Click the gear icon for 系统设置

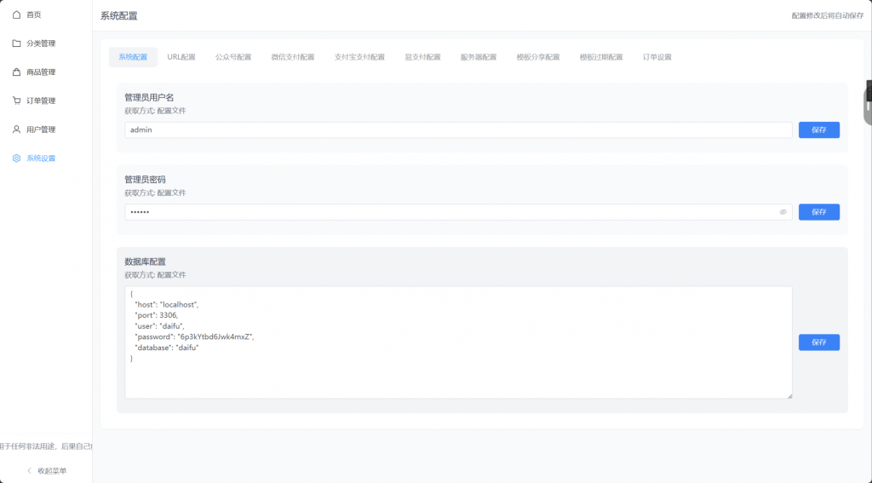tap(16, 158)
